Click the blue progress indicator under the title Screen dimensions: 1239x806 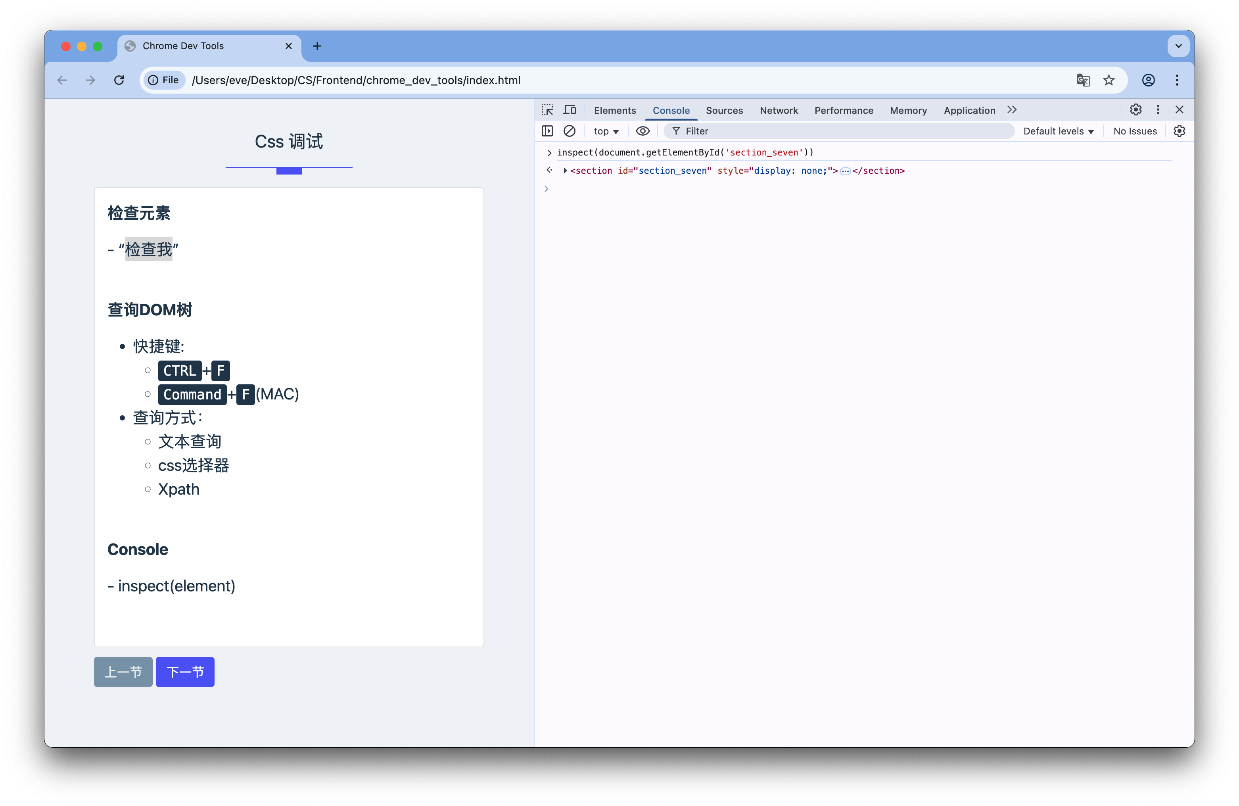(x=289, y=171)
